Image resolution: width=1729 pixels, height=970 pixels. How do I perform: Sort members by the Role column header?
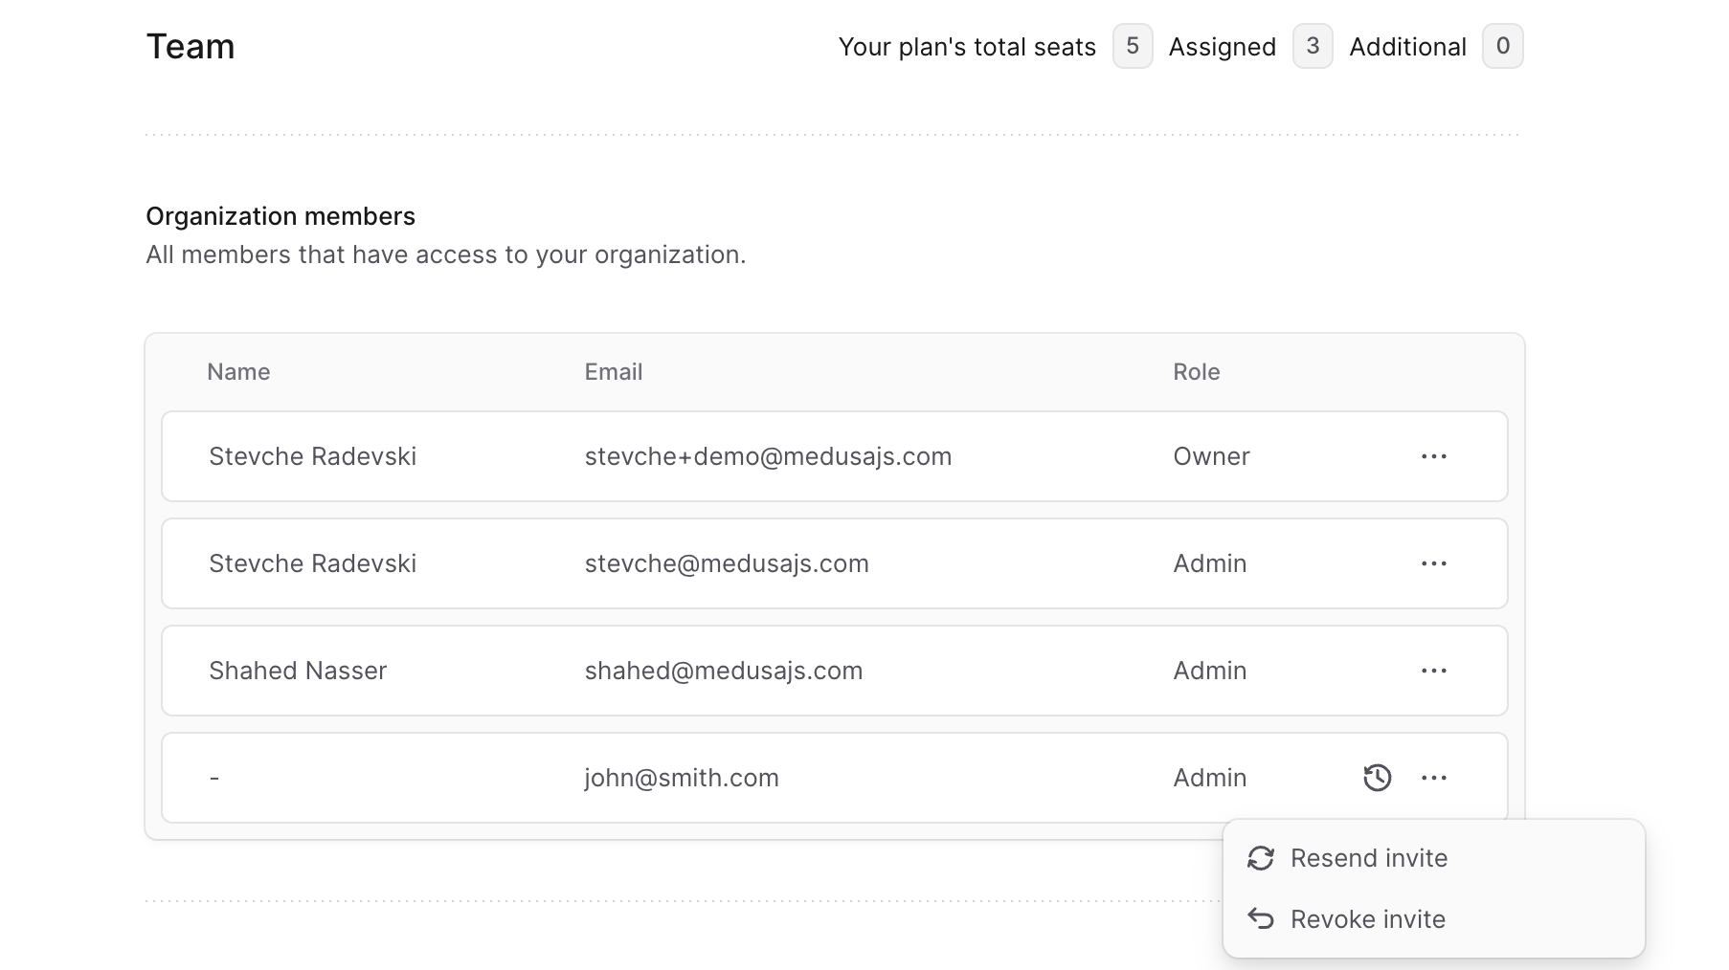click(1196, 372)
